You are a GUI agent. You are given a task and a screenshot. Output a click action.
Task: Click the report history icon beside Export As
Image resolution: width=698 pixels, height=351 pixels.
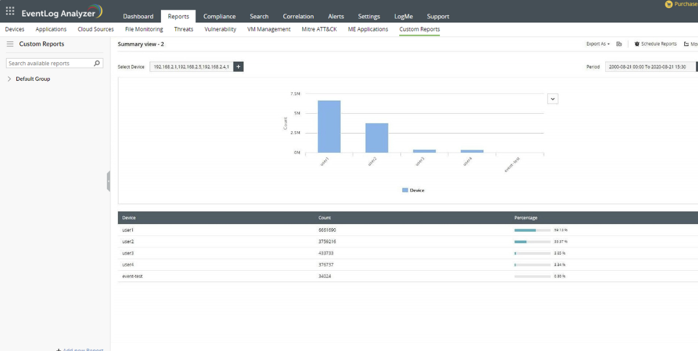[619, 44]
